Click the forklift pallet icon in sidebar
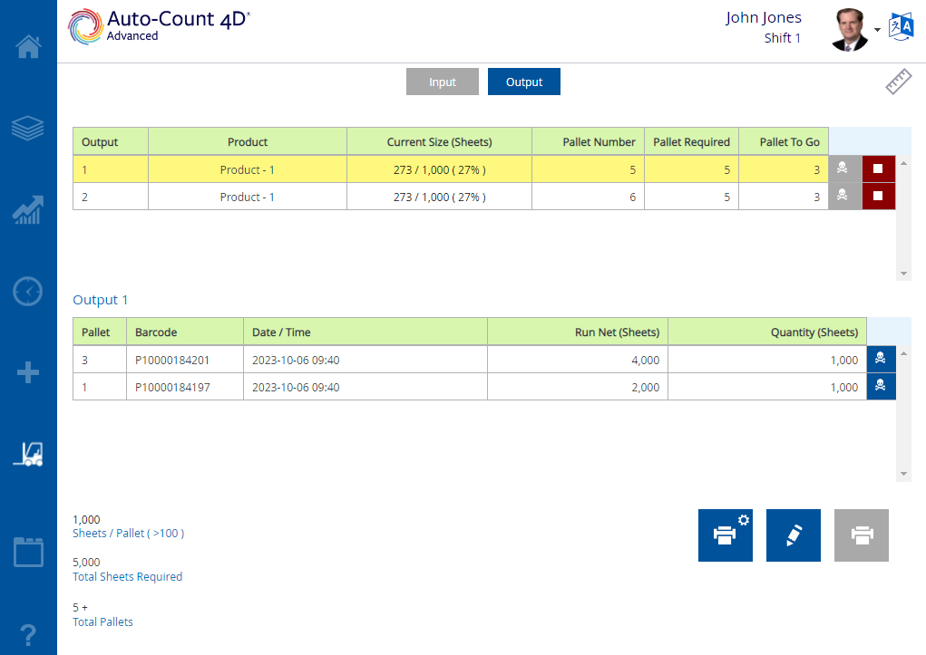 28,455
